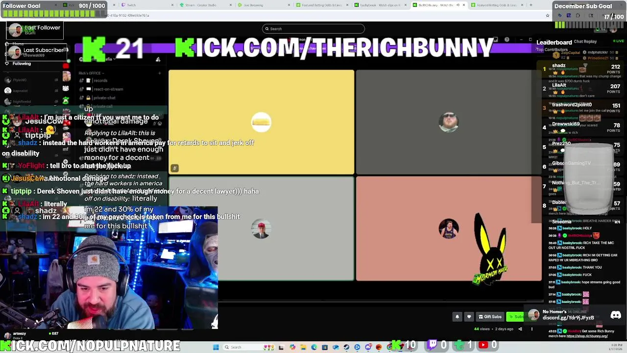Focus the Kick search field
This screenshot has height=353, width=627.
point(313,28)
